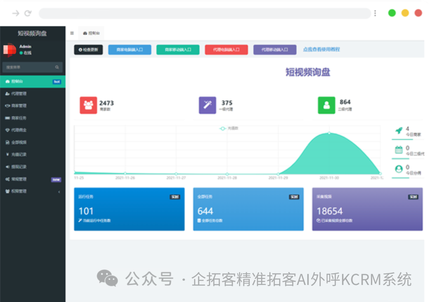
Task: Open 商家任务 in the sidebar
Action: (x=33, y=118)
